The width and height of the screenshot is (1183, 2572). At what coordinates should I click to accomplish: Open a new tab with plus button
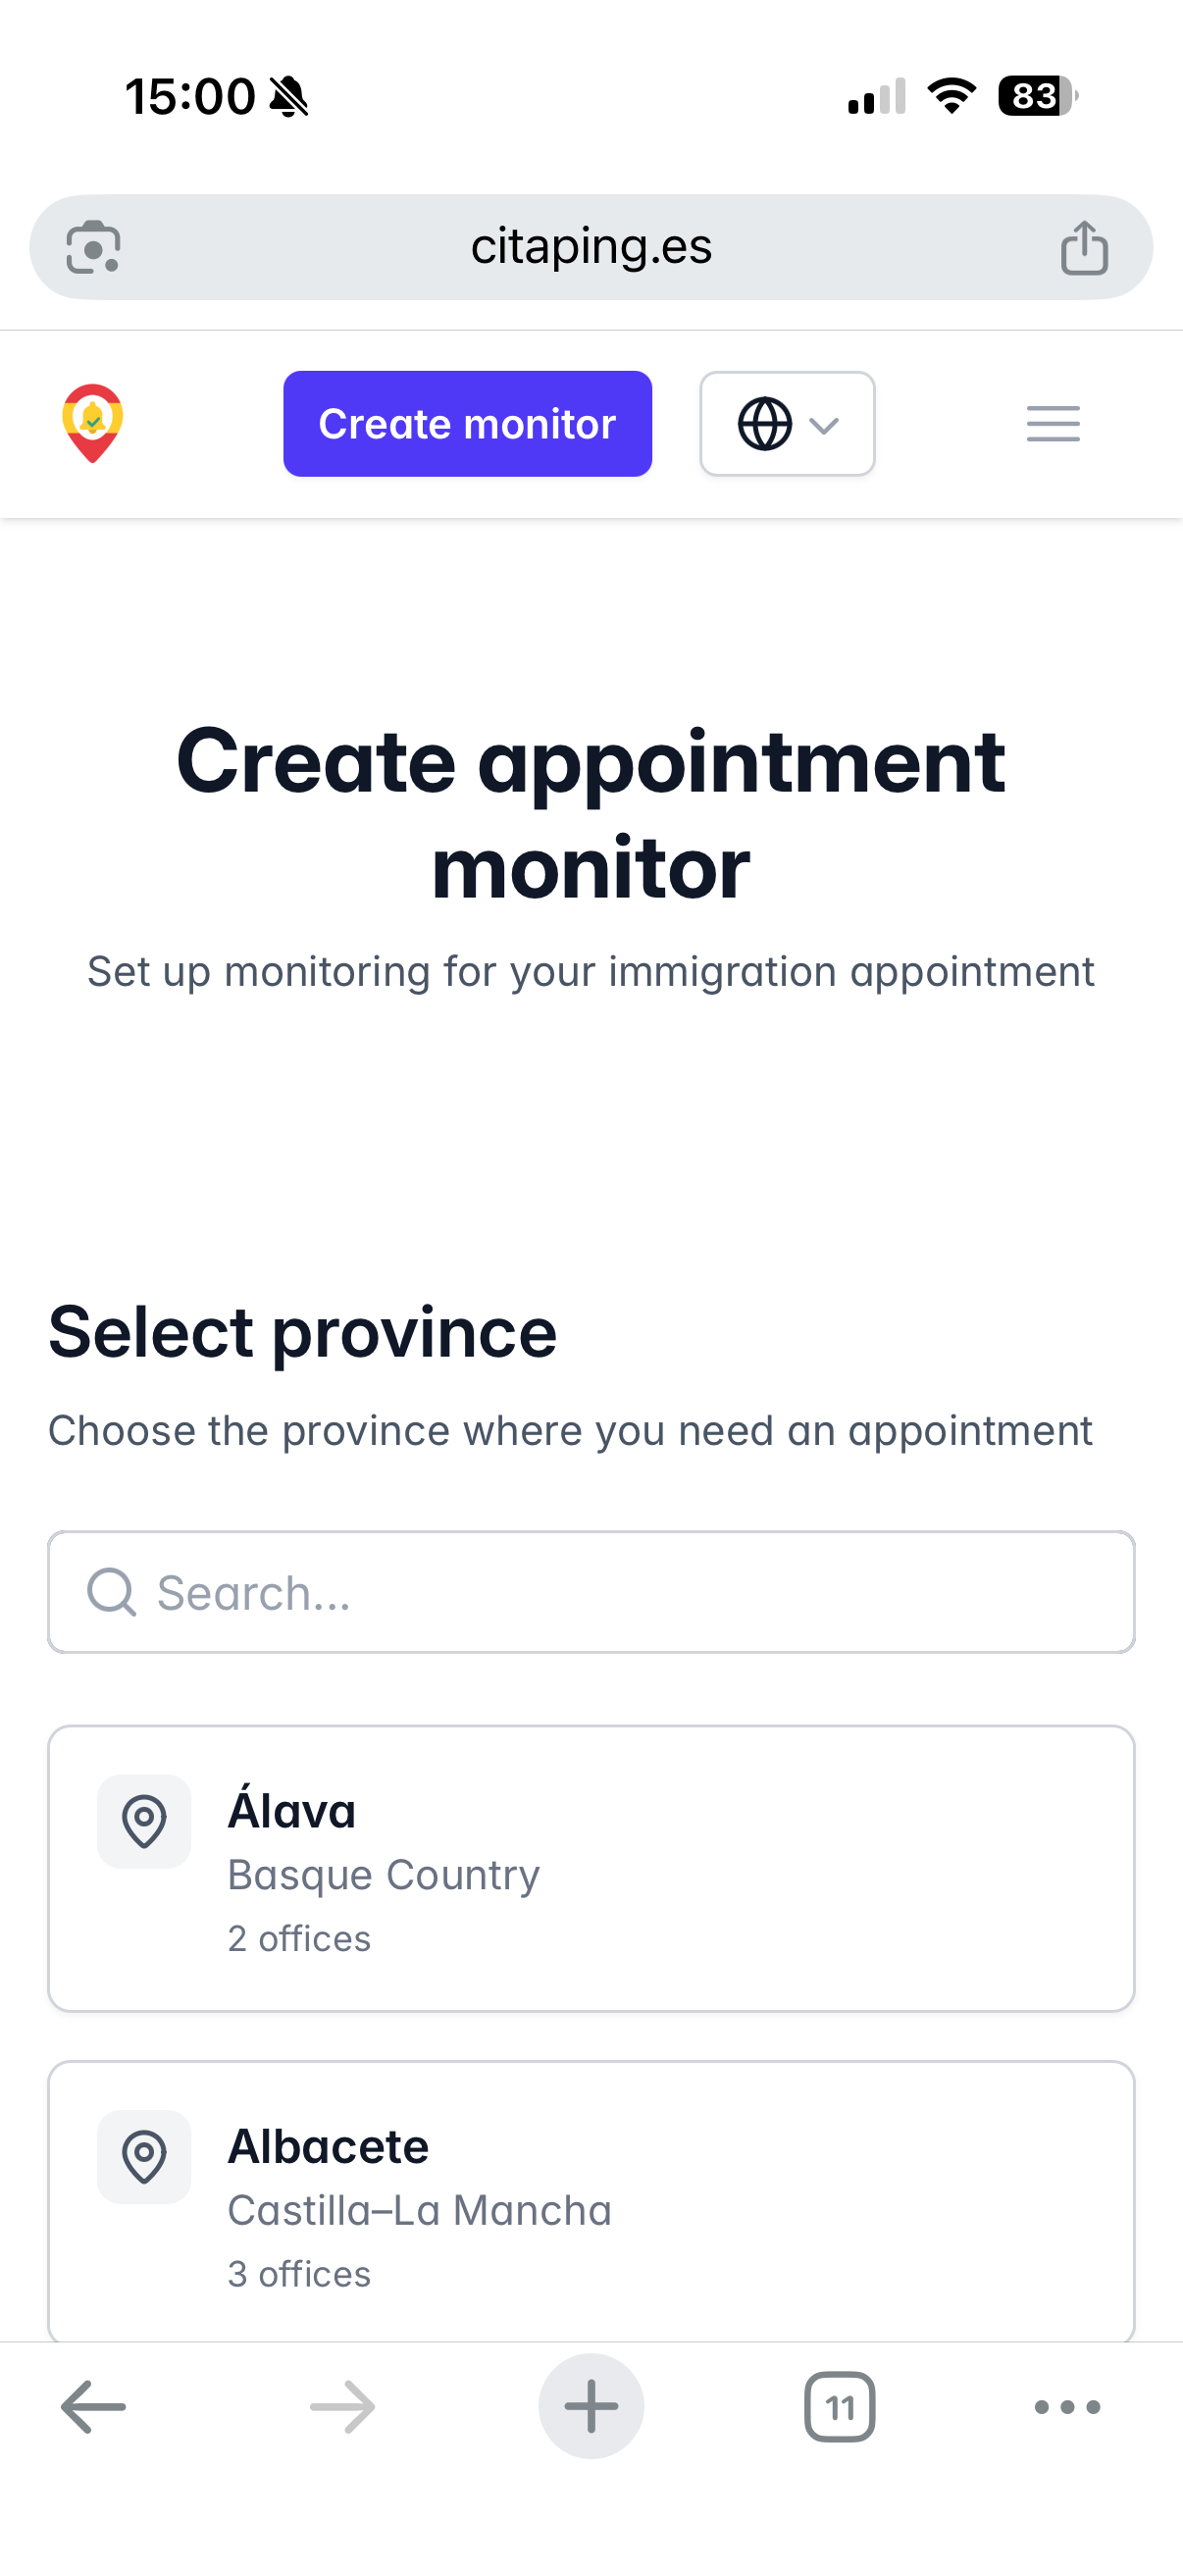(x=591, y=2407)
